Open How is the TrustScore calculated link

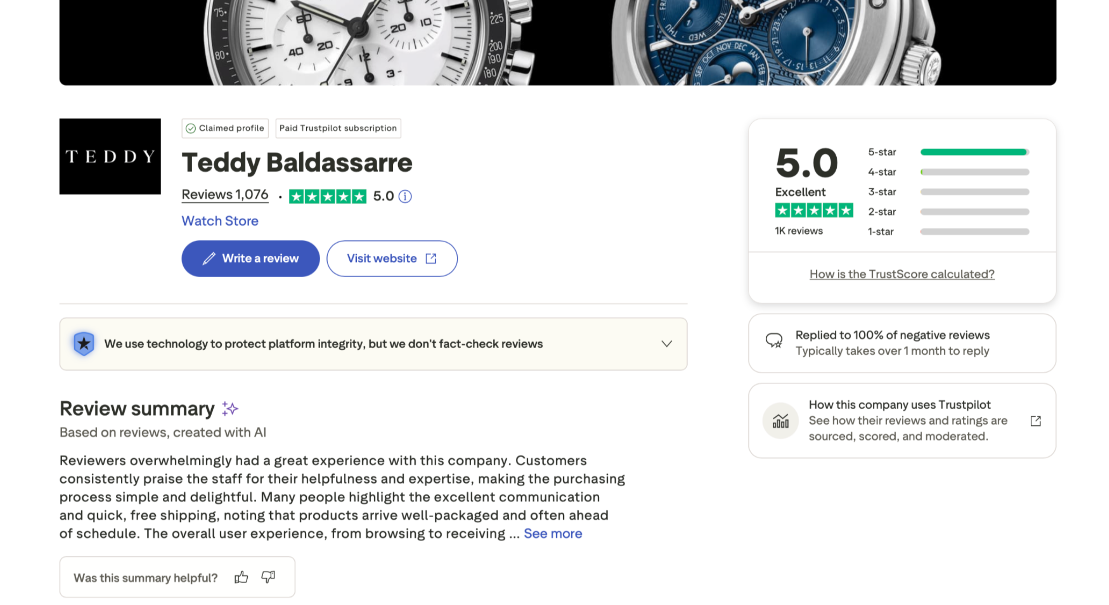coord(902,274)
